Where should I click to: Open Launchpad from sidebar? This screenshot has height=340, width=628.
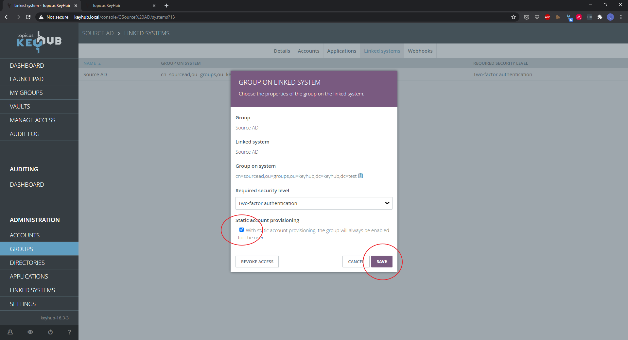coord(39,79)
